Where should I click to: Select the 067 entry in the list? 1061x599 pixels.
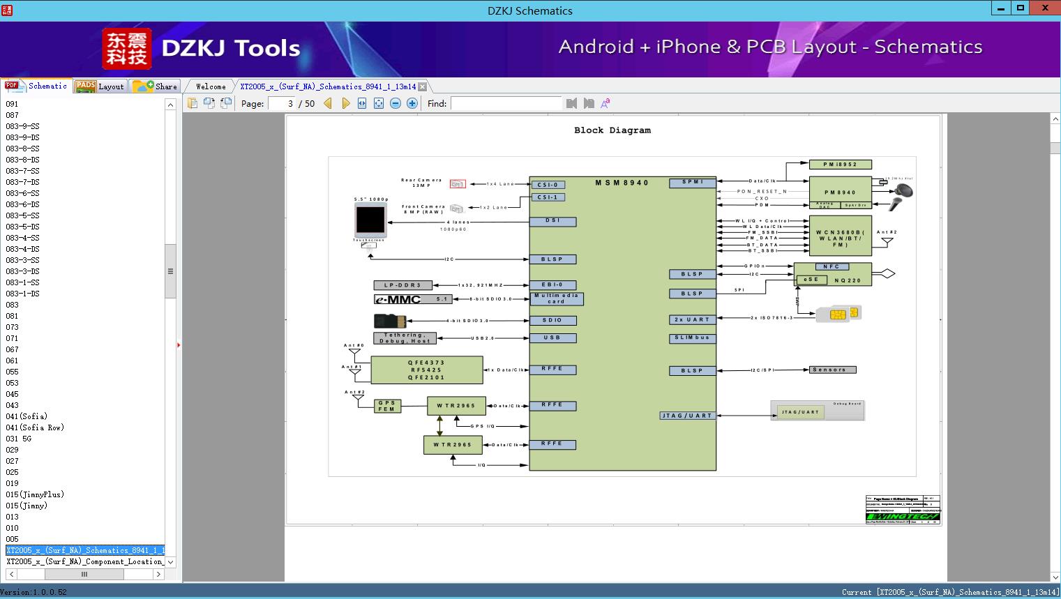[x=13, y=349]
